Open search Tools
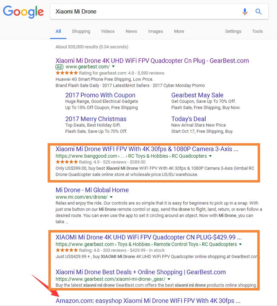Screen dimensions: 277x306 [257, 31]
